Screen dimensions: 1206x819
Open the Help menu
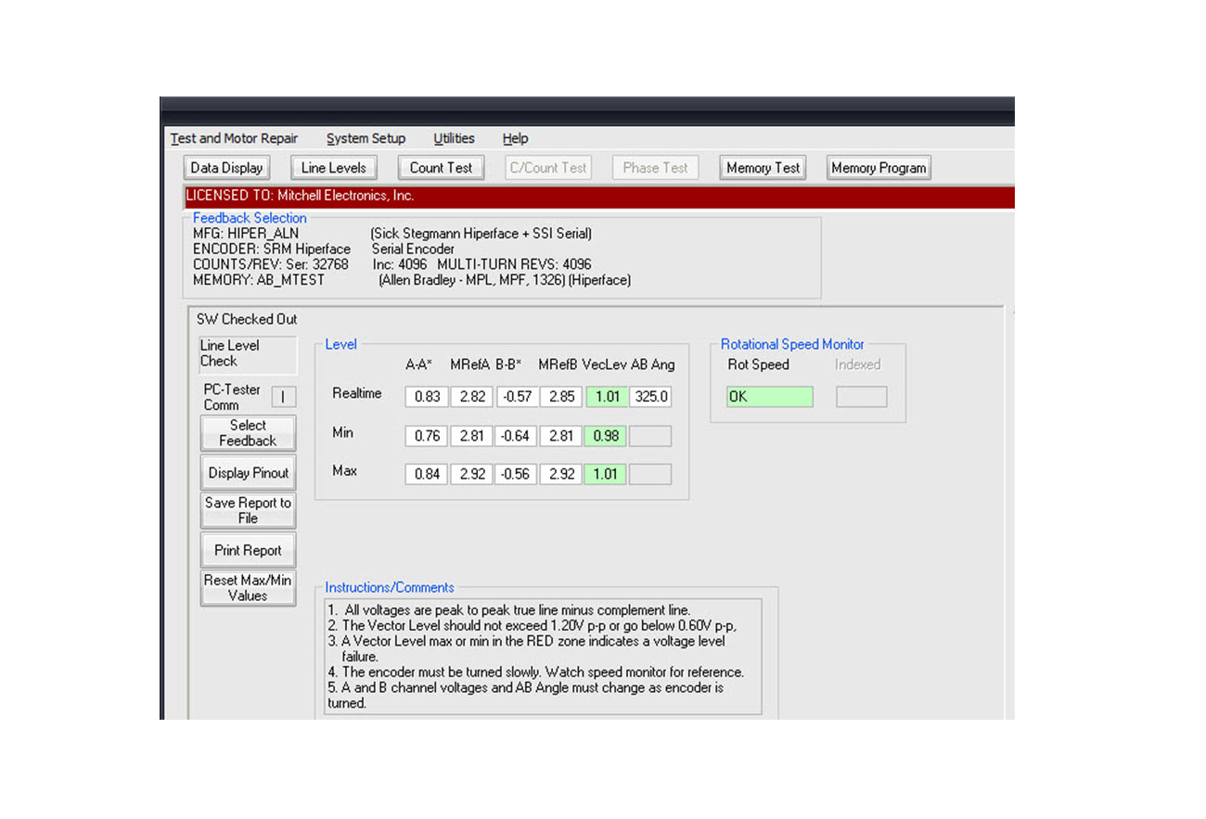point(515,139)
